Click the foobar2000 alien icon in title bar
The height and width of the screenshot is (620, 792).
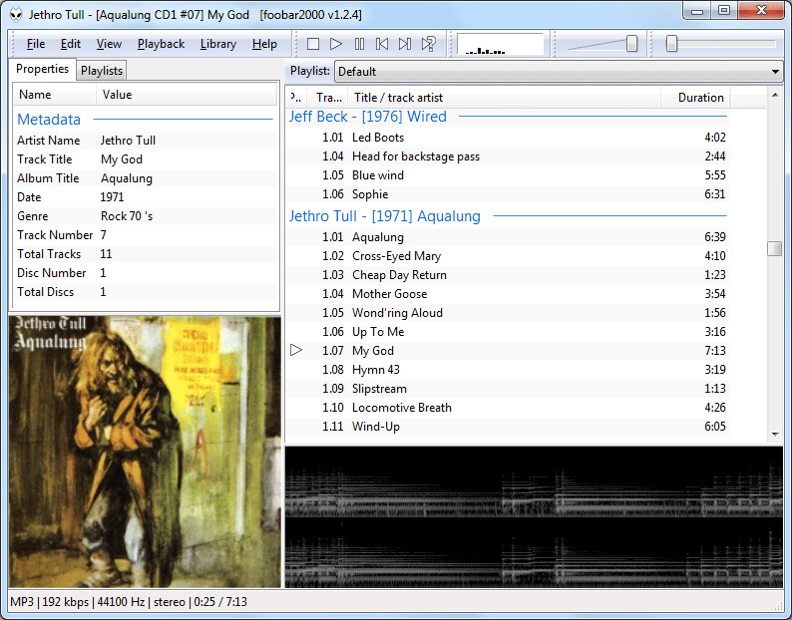tap(16, 15)
